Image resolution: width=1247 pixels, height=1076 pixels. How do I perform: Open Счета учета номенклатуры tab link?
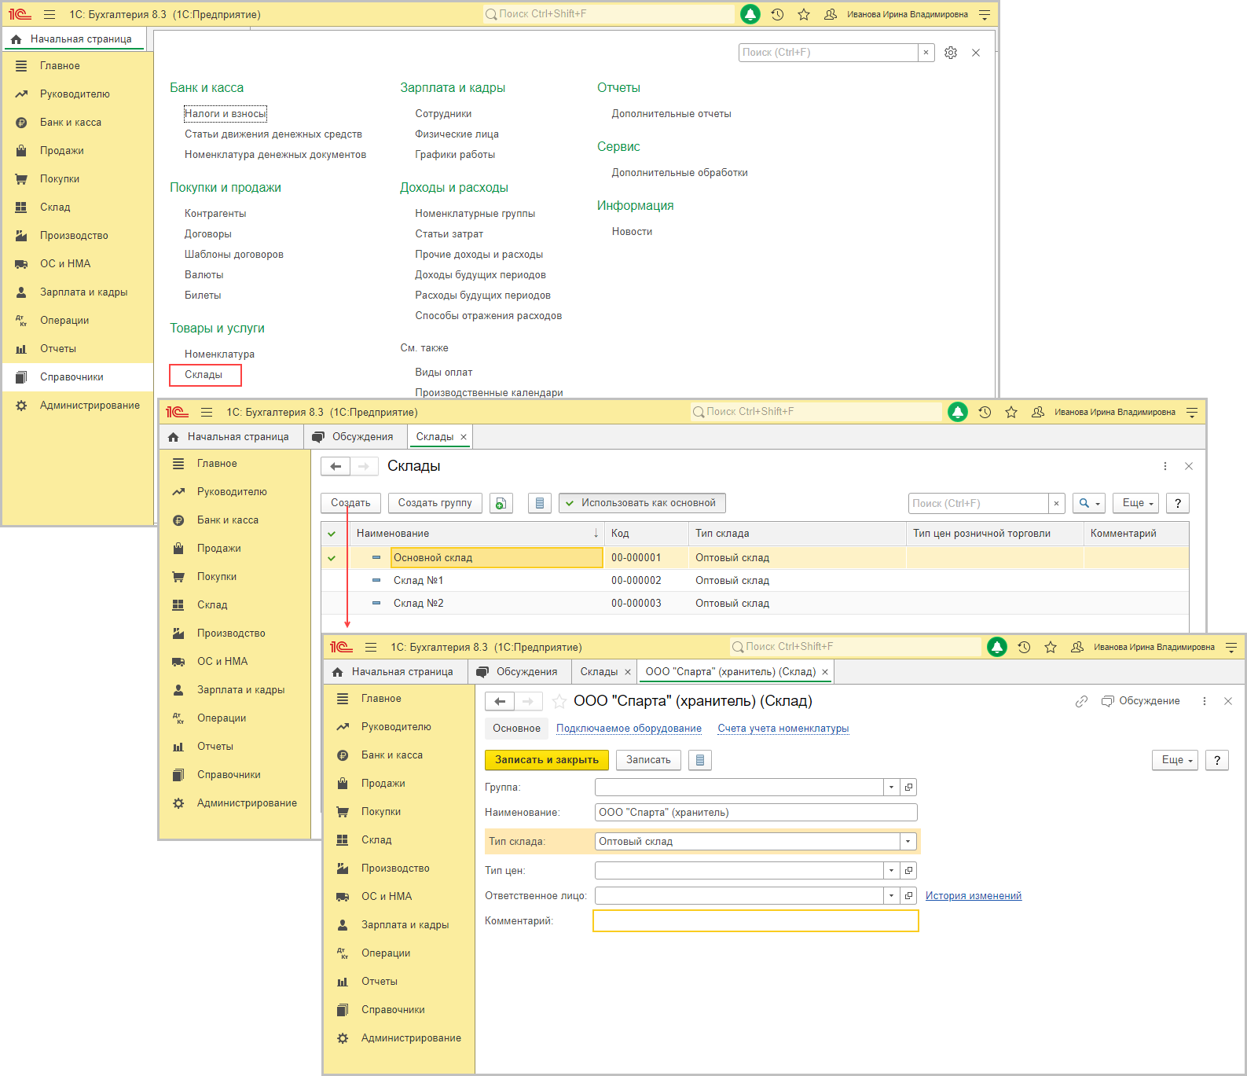point(783,729)
